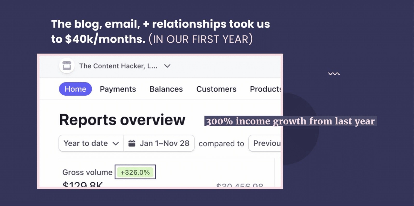Click The Content Hacker account name

[118, 66]
